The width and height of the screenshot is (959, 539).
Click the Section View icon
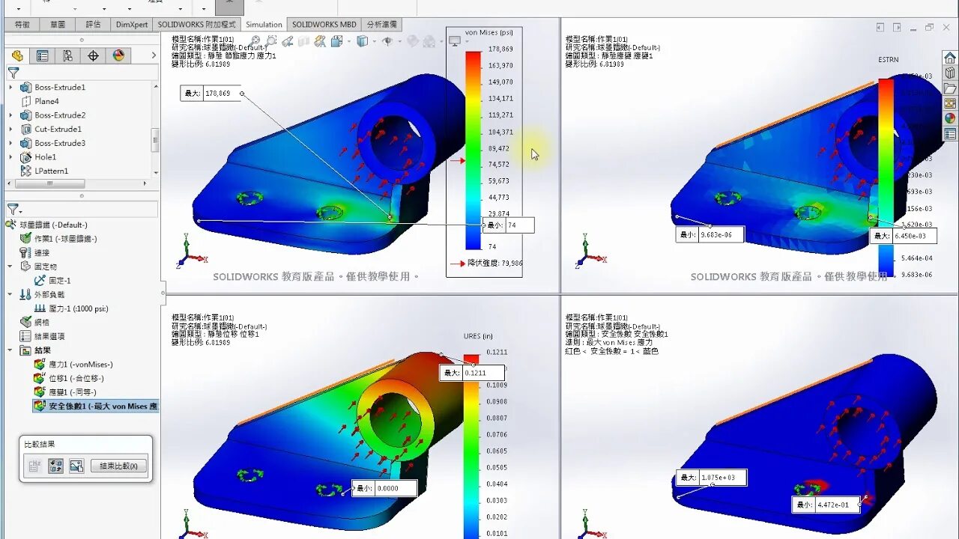point(304,41)
